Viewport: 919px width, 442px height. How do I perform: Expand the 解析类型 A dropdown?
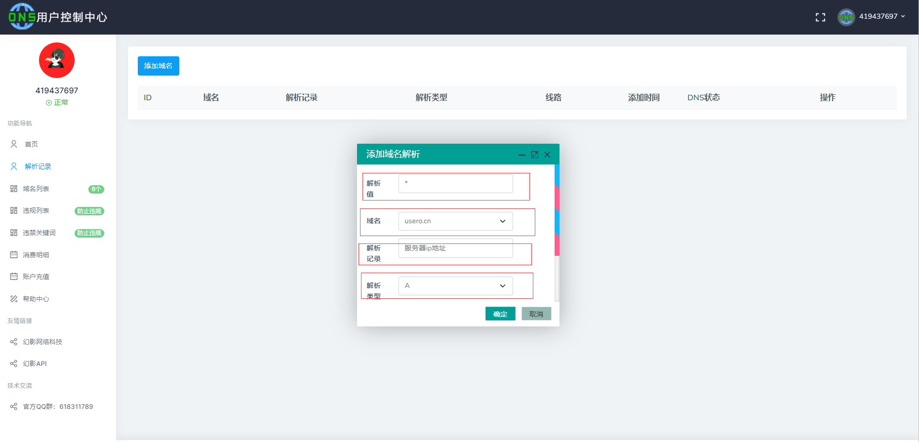[455, 286]
